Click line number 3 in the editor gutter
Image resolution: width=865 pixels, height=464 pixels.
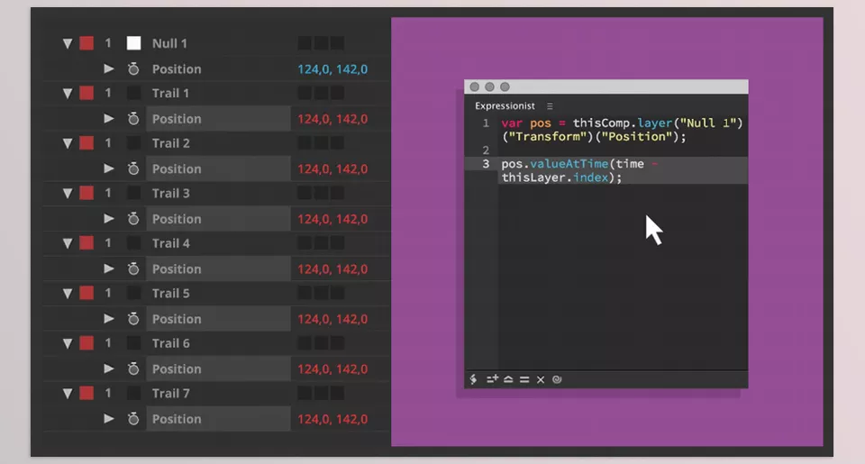tap(486, 164)
